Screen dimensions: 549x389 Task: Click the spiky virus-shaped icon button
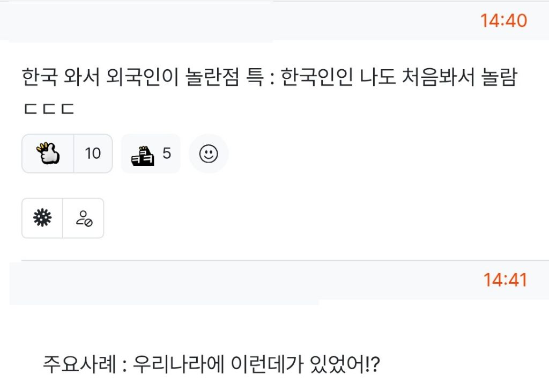coord(42,218)
